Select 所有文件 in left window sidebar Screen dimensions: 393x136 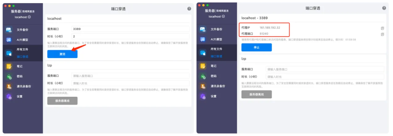(22, 49)
